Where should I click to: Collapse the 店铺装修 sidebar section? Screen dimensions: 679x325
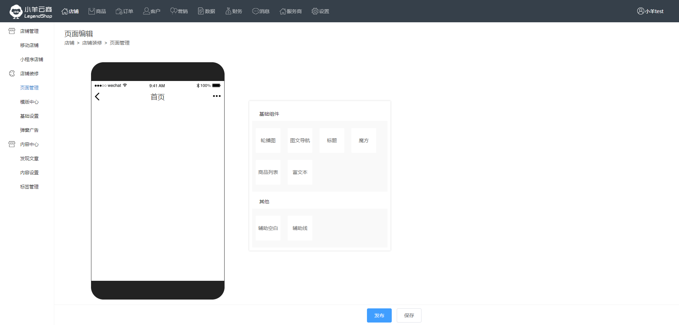(29, 74)
